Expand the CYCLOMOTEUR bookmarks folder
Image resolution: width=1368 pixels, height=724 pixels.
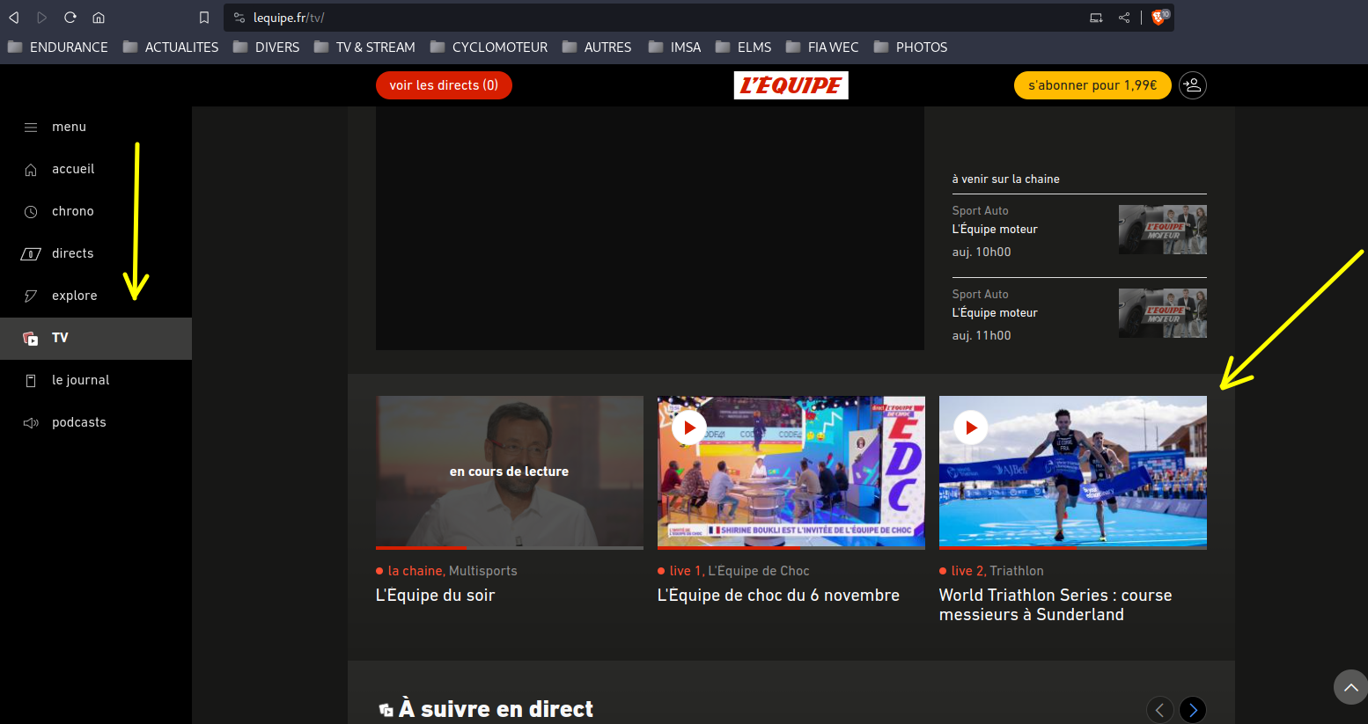[x=489, y=48]
